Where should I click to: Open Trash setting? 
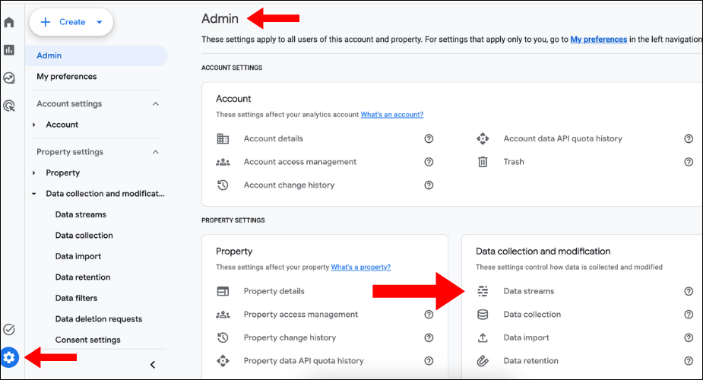[514, 162]
